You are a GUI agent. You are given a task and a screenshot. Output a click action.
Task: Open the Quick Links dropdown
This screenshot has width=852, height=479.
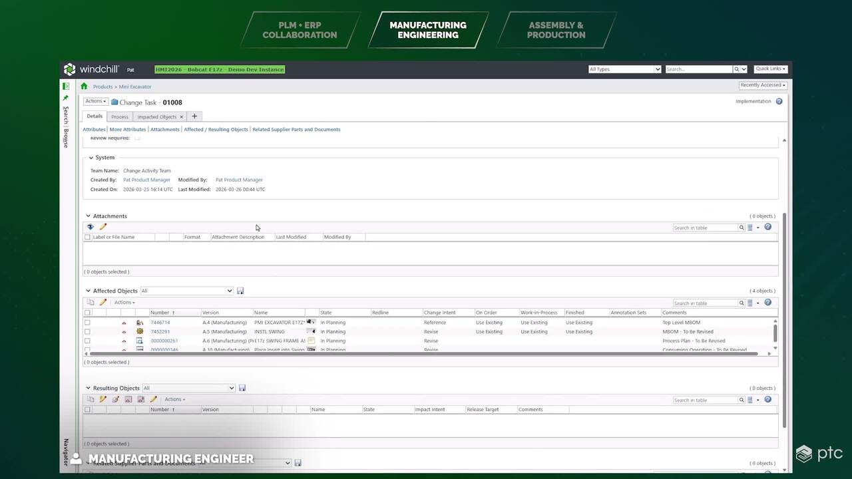click(770, 69)
